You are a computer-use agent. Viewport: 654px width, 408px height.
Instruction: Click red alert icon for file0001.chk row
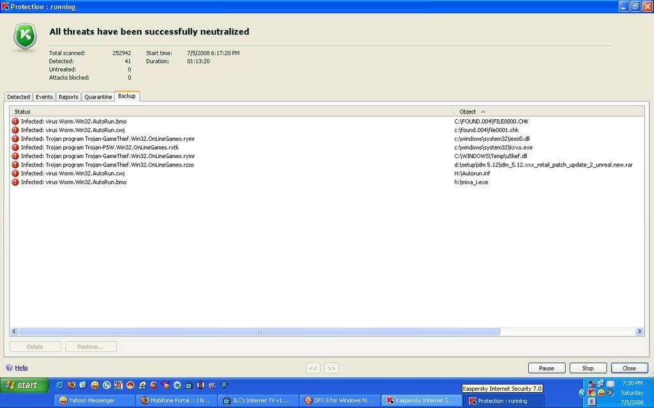(x=15, y=130)
